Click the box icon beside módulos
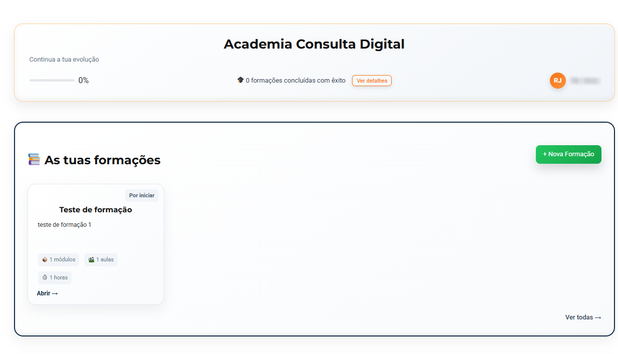The width and height of the screenshot is (618, 354). (x=45, y=260)
